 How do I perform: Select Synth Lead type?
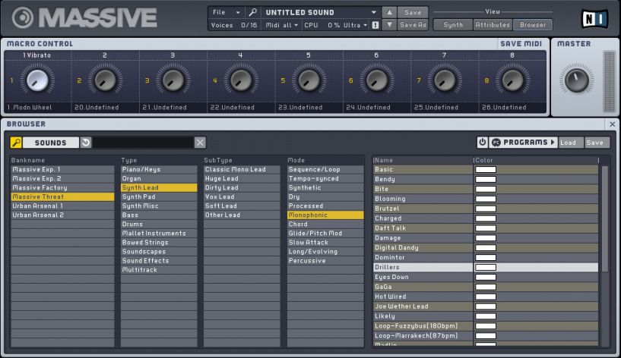click(x=159, y=187)
